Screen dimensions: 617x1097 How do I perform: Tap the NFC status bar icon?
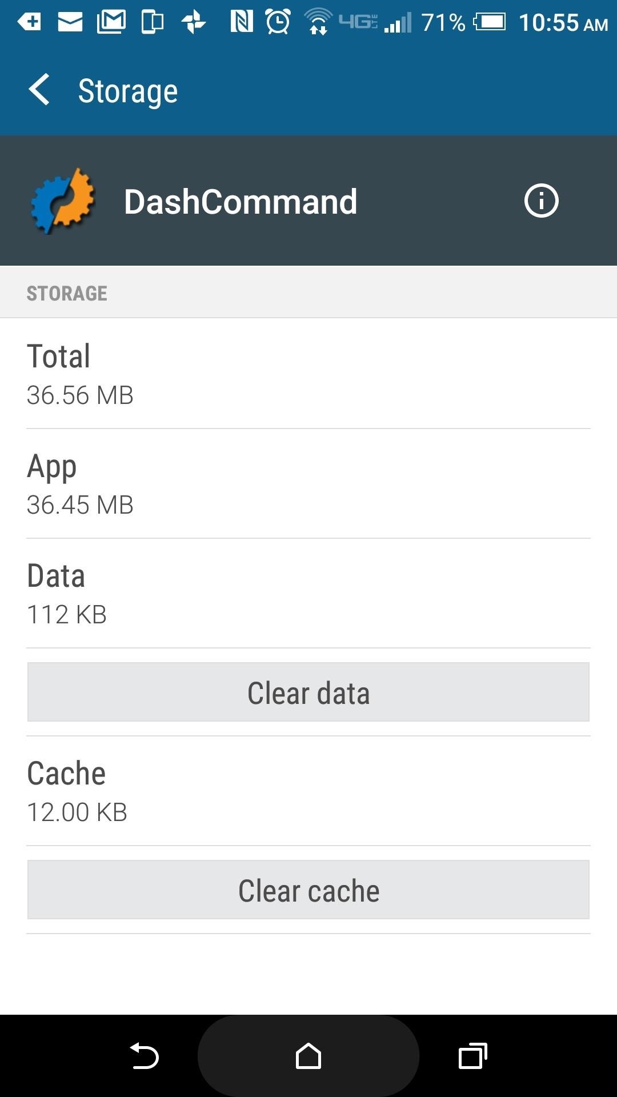242,22
